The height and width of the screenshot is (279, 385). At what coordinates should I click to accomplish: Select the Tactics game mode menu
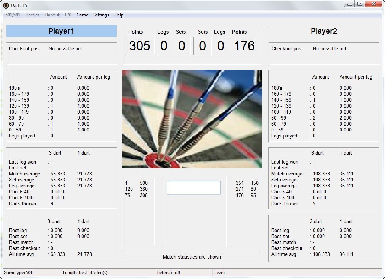tap(32, 15)
